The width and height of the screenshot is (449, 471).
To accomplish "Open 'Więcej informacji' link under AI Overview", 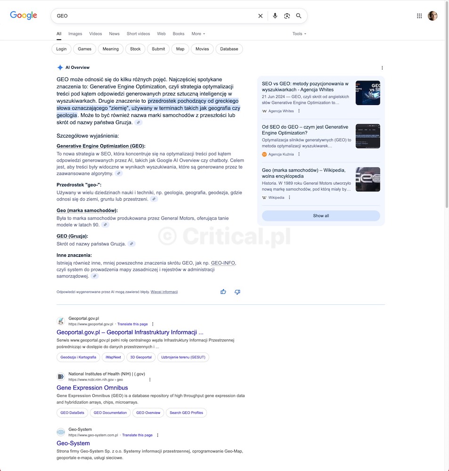I will 164,292.
